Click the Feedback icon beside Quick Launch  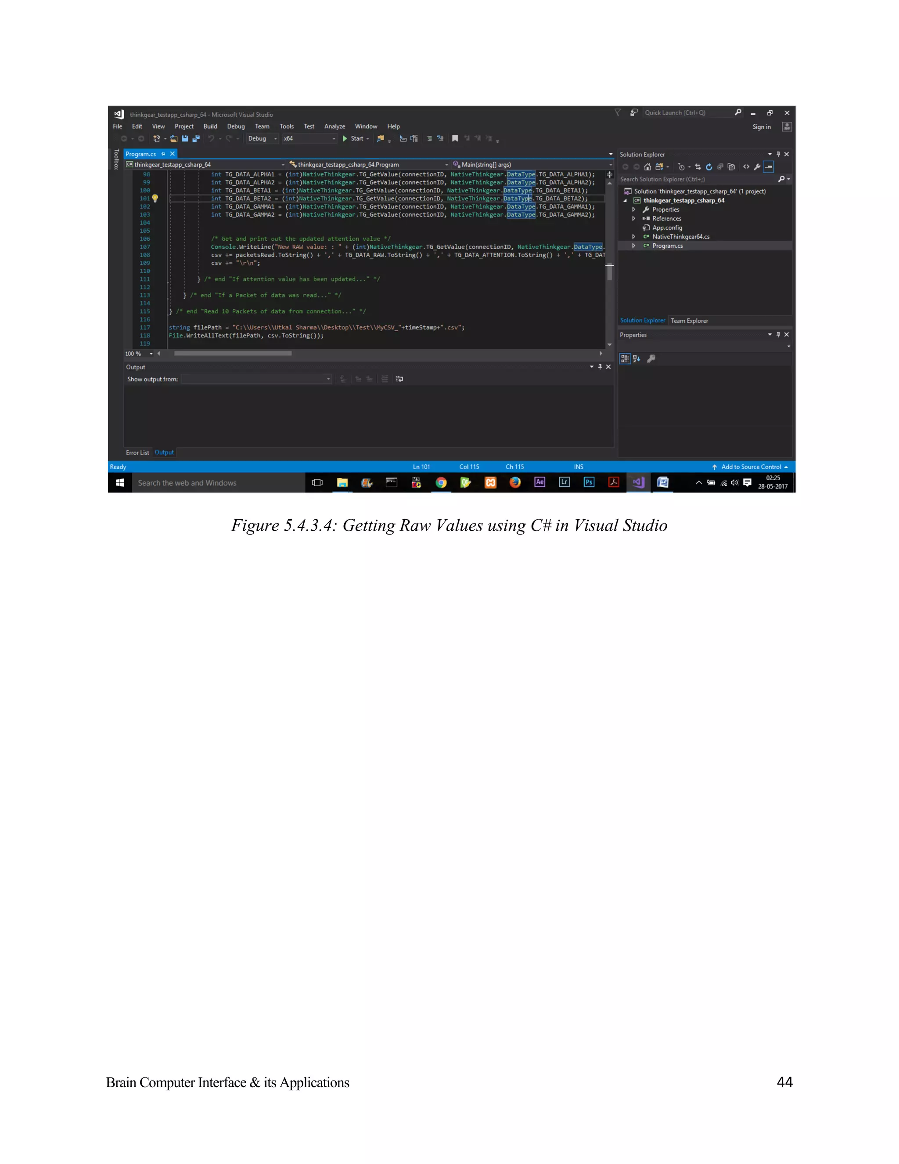click(634, 112)
